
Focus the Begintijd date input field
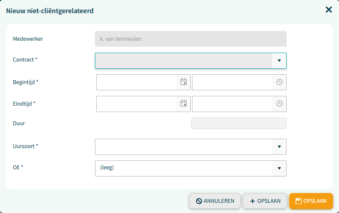click(x=136, y=82)
